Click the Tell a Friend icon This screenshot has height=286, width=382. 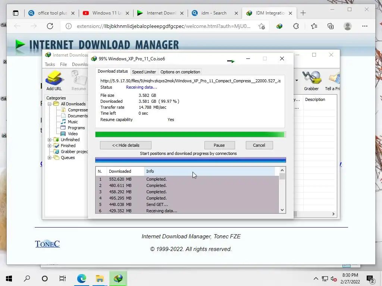coord(333,80)
